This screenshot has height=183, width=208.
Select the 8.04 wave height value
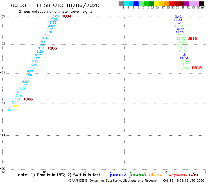coord(56,17)
